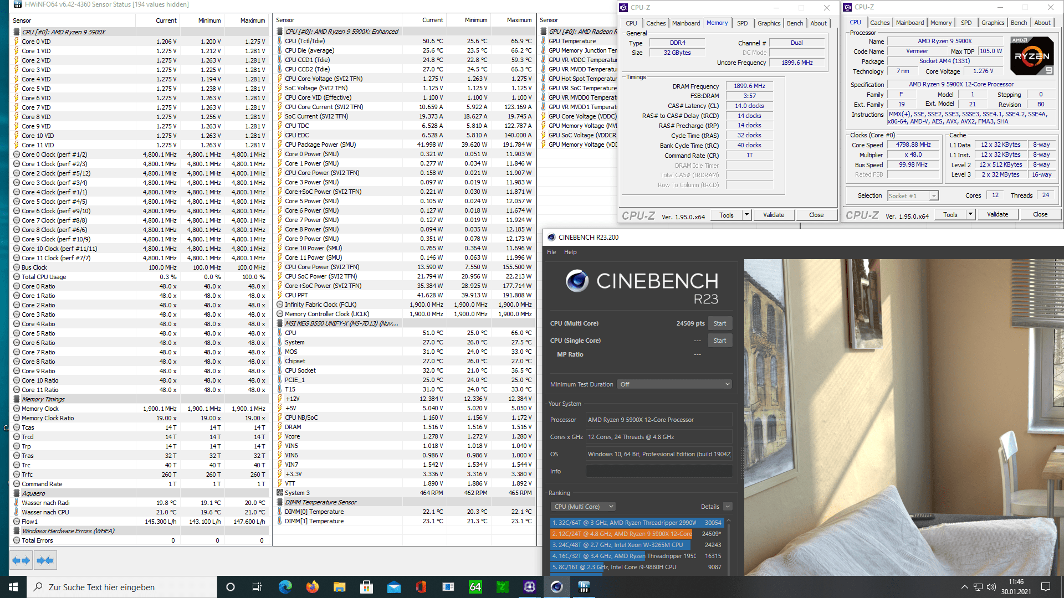Open File Explorer from the taskbar
1064x598 pixels.
tap(339, 587)
